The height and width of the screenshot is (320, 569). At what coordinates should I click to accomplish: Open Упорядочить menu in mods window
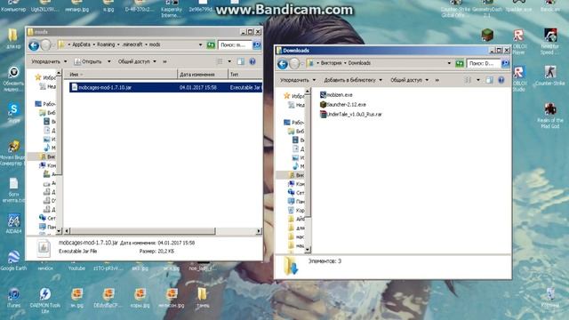pos(49,61)
